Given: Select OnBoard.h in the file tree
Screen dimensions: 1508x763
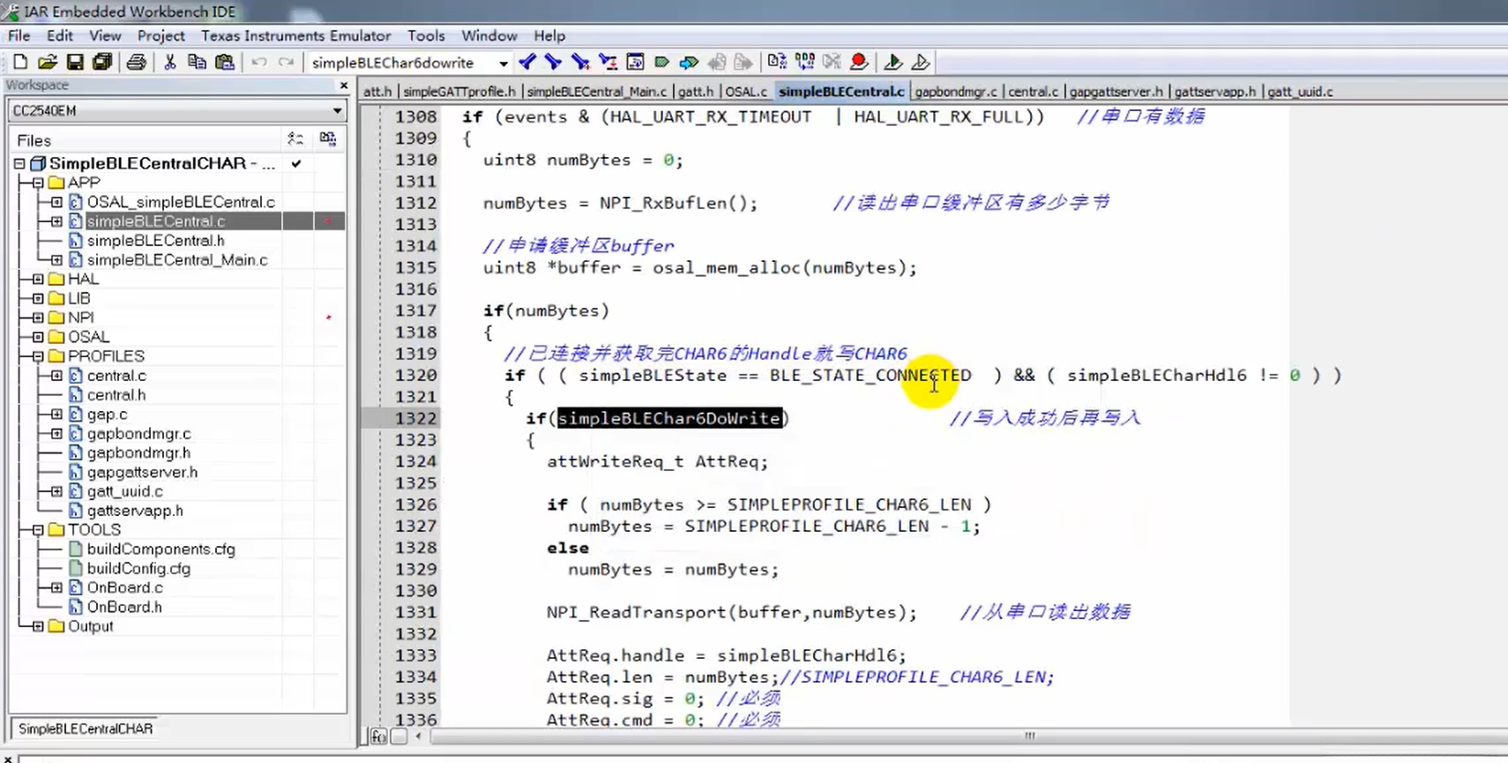Looking at the screenshot, I should 124,607.
